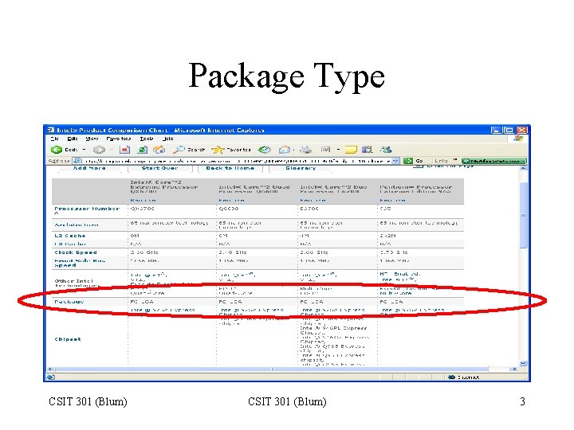
Task: Open the Edit menu
Action: tap(73, 139)
